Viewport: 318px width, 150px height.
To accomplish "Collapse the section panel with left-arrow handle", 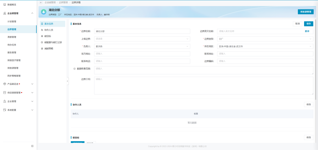I will click(x=68, y=81).
